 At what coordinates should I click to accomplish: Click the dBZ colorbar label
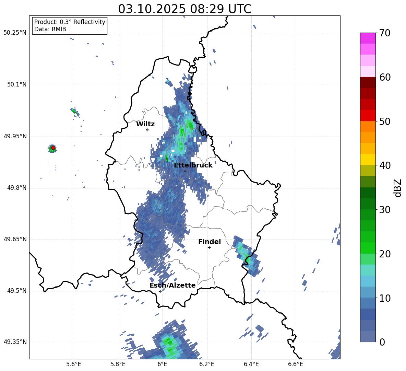point(397,188)
